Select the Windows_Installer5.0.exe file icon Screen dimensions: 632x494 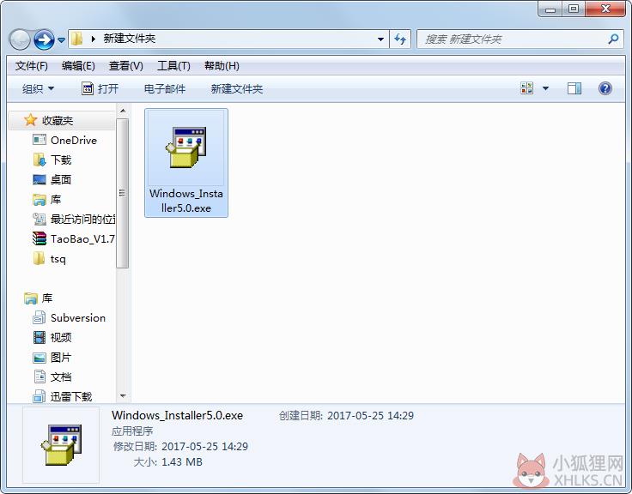tap(185, 148)
